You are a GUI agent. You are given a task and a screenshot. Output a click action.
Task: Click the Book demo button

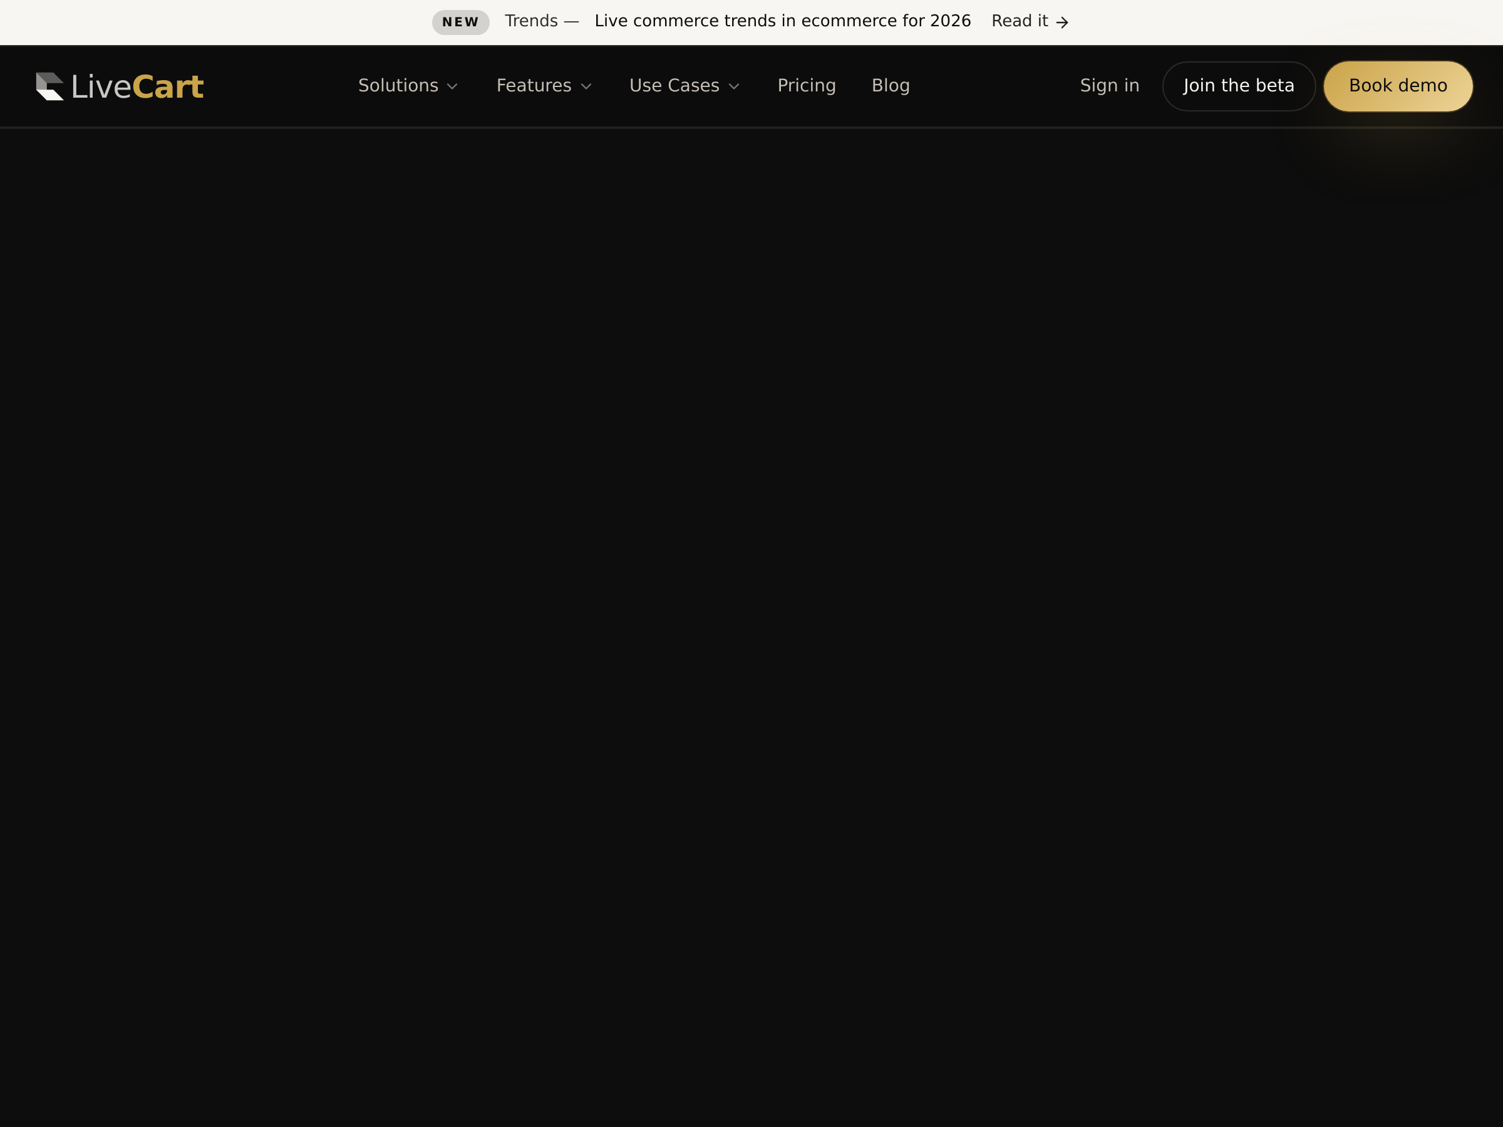(1398, 86)
